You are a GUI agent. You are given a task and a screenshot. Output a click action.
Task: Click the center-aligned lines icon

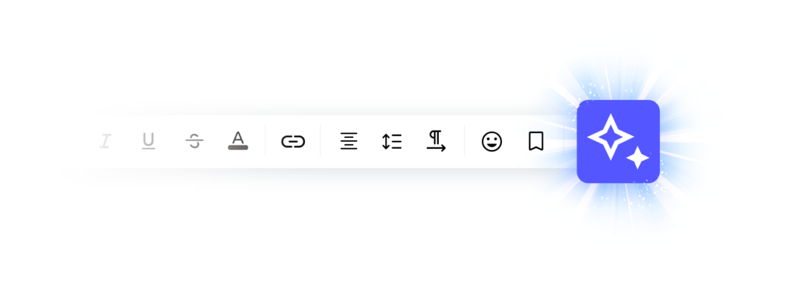[x=348, y=141]
